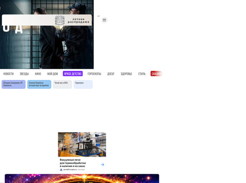Select the Кино menu item
The width and height of the screenshot is (246, 183).
38,74
